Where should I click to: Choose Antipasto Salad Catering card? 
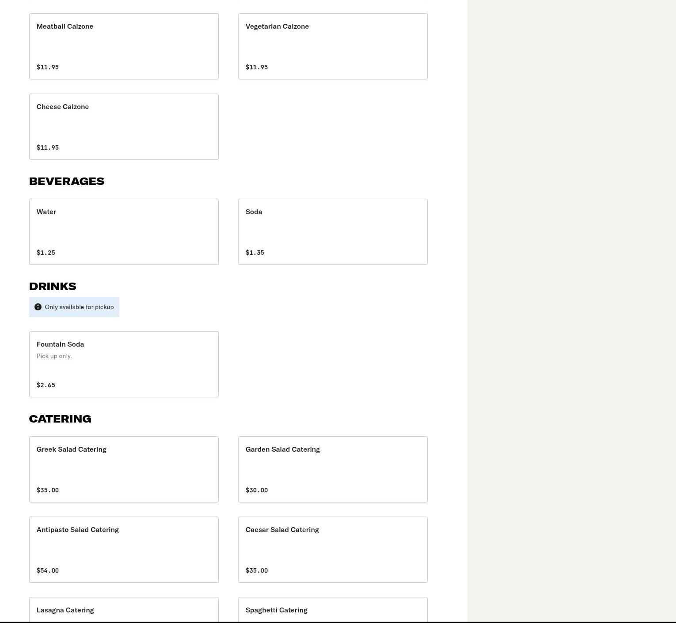[x=124, y=550]
